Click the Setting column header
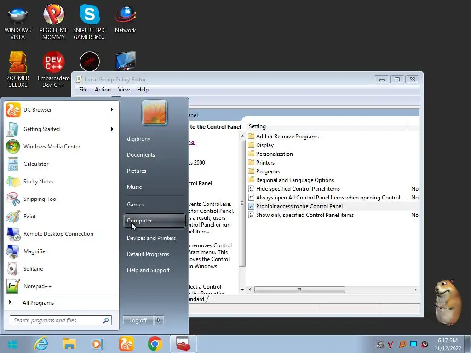Image resolution: width=471 pixels, height=353 pixels. [327, 126]
